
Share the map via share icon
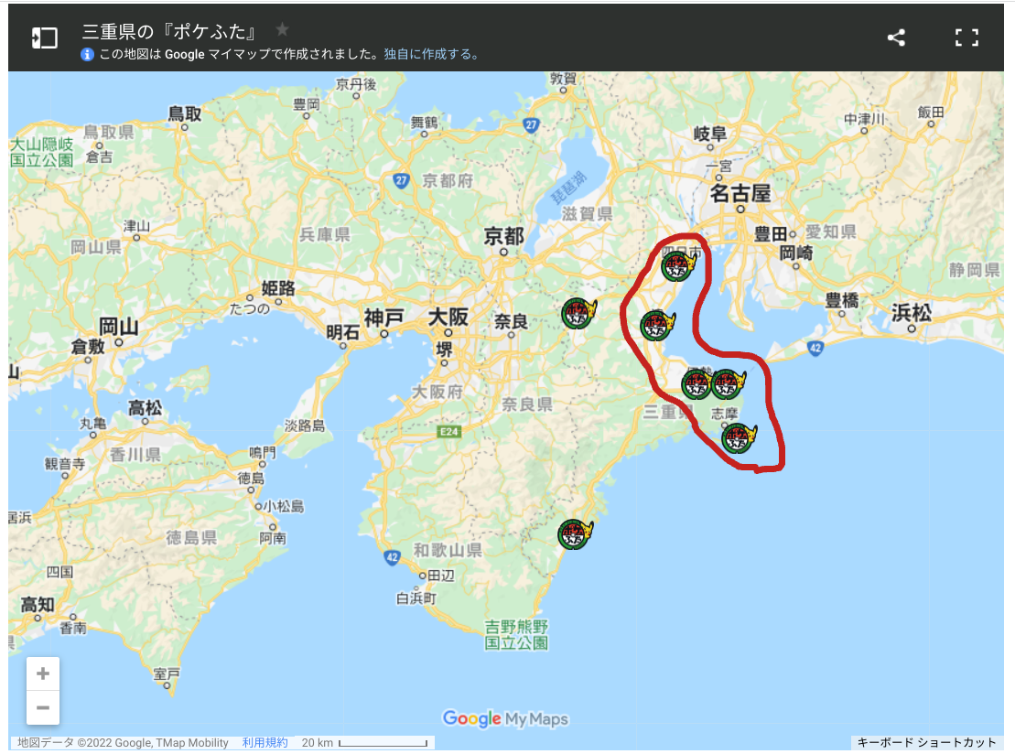point(896,38)
